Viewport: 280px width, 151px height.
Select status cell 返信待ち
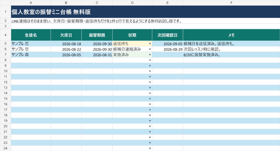(x=132, y=44)
